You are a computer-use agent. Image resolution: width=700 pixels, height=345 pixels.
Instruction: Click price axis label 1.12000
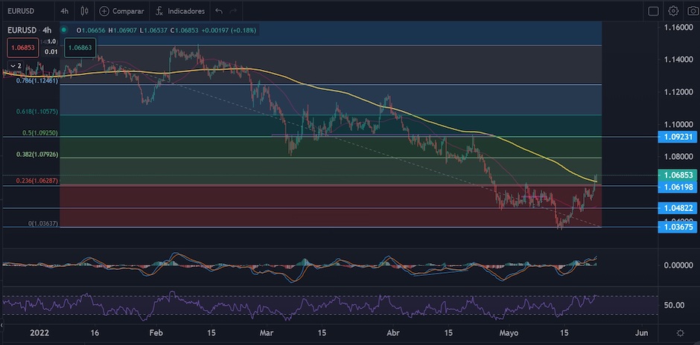click(678, 91)
